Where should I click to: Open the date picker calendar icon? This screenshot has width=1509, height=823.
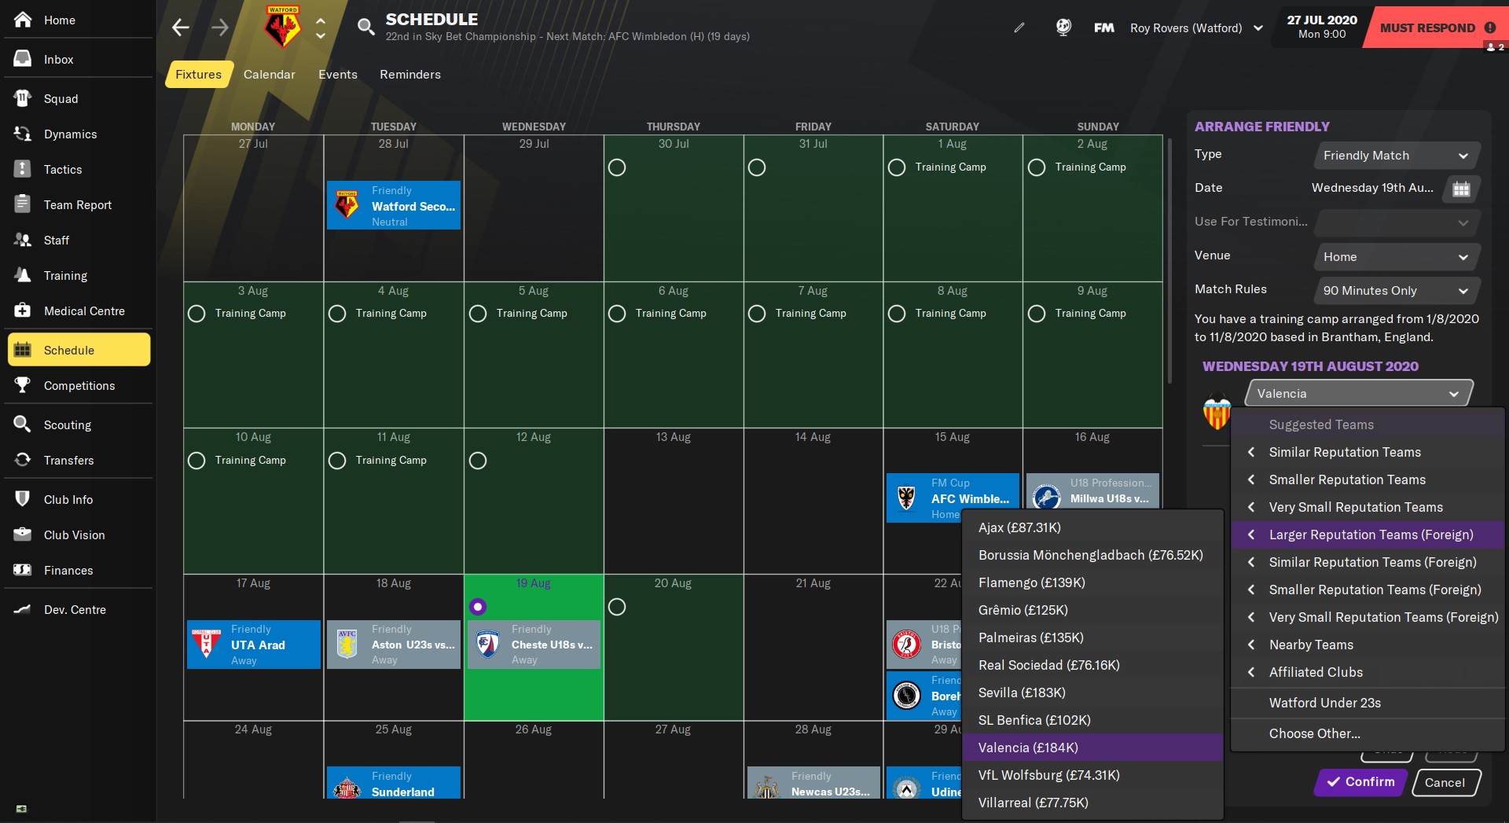(x=1461, y=189)
